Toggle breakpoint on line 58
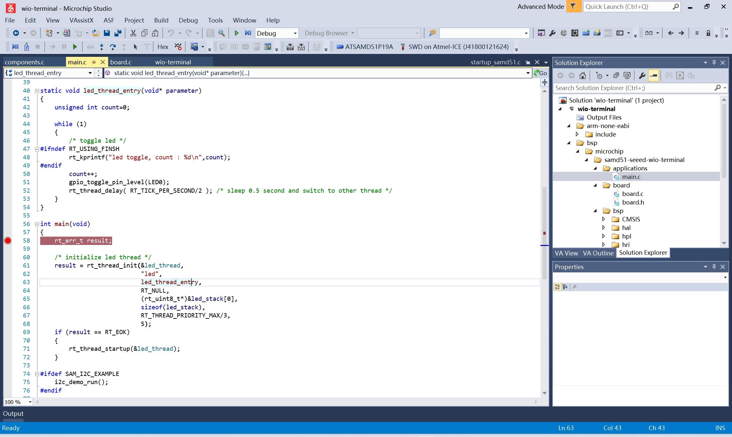This screenshot has height=437, width=732. [8, 241]
